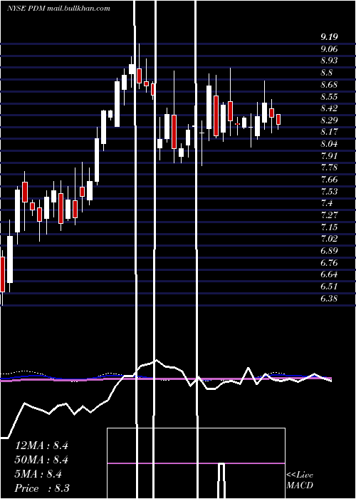Click the 7.02 price label

pyautogui.click(x=329, y=239)
